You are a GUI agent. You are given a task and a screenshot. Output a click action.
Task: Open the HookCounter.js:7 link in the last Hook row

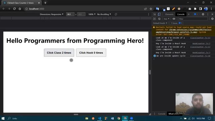point(201,52)
